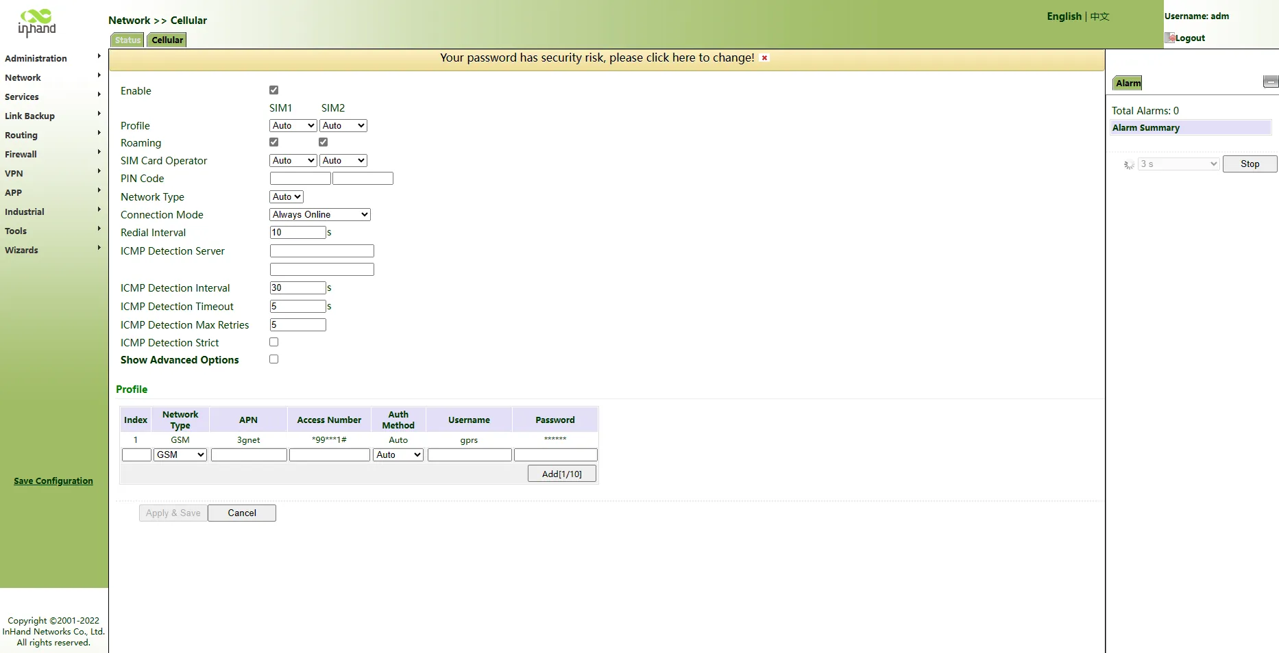Uncheck Roaming for SIM2

[x=324, y=142]
